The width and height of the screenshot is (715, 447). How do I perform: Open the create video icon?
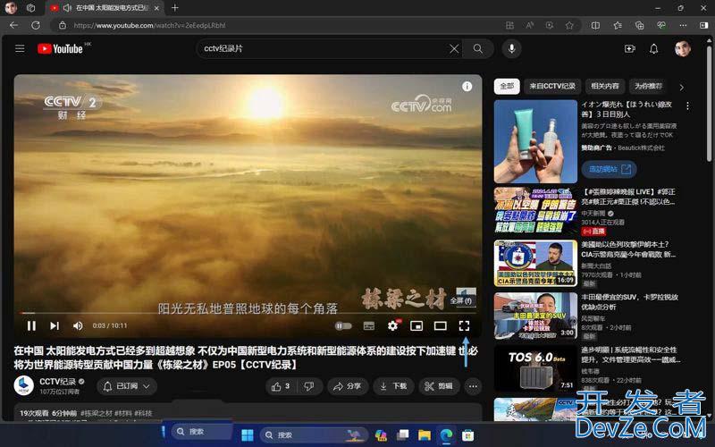pos(630,48)
